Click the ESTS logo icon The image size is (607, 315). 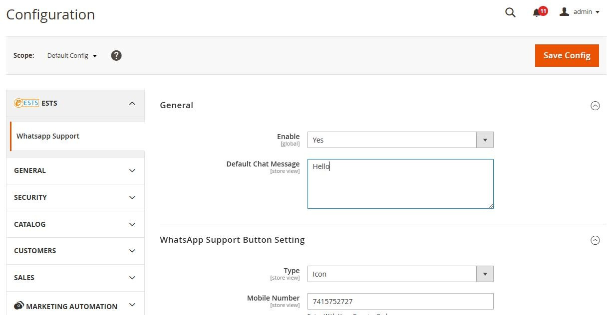(x=26, y=103)
